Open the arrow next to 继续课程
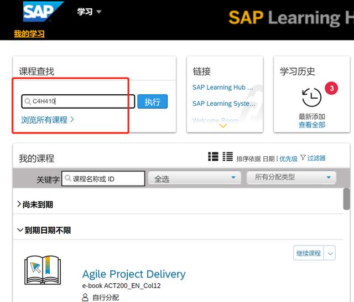 click(330, 253)
